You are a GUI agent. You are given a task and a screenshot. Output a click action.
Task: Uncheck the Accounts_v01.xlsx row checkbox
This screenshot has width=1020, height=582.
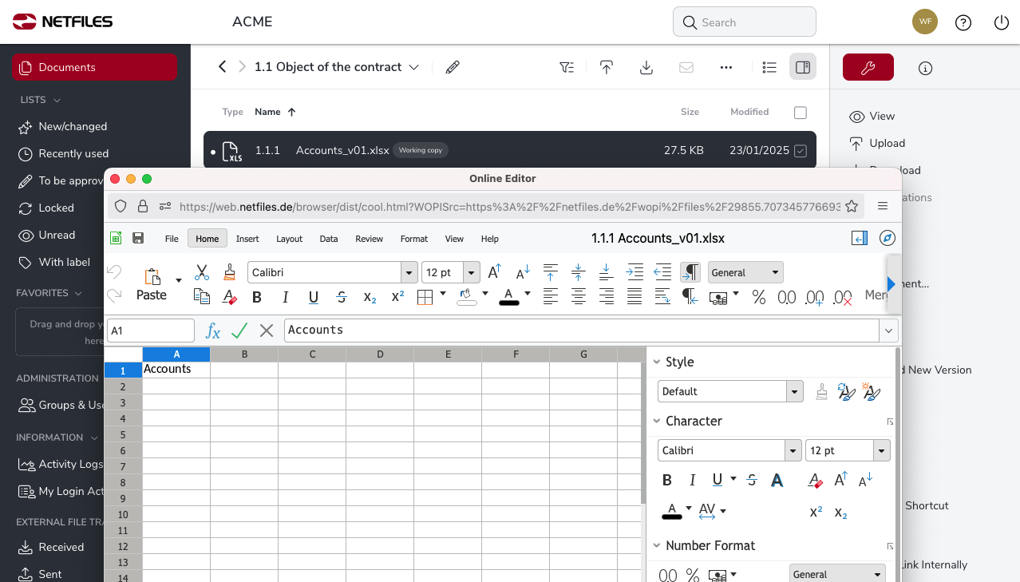(x=801, y=150)
